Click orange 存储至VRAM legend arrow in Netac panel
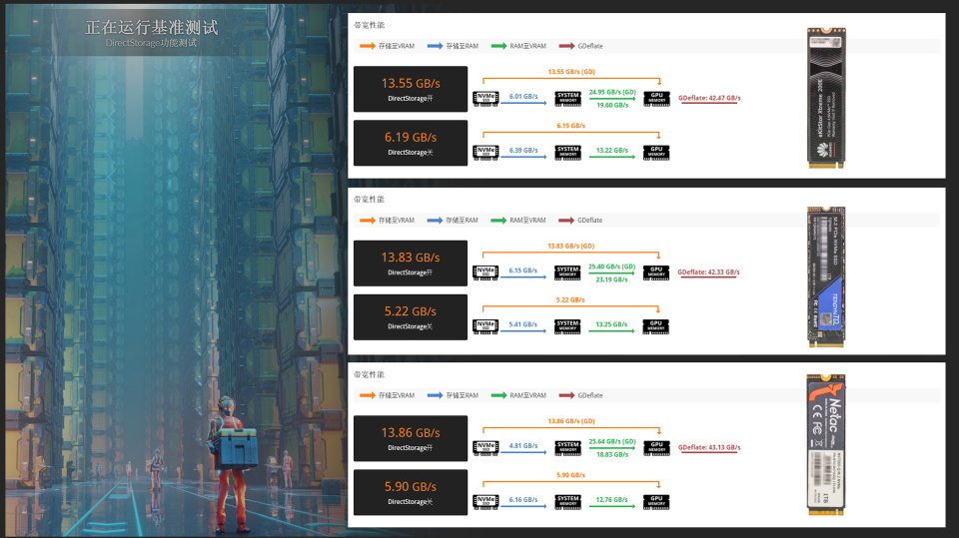This screenshot has width=959, height=538. pyautogui.click(x=367, y=395)
